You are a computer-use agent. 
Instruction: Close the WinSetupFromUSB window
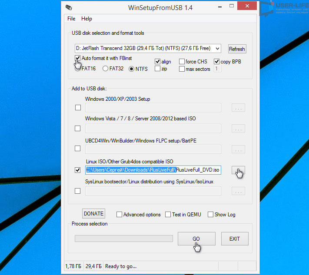coord(247,6)
